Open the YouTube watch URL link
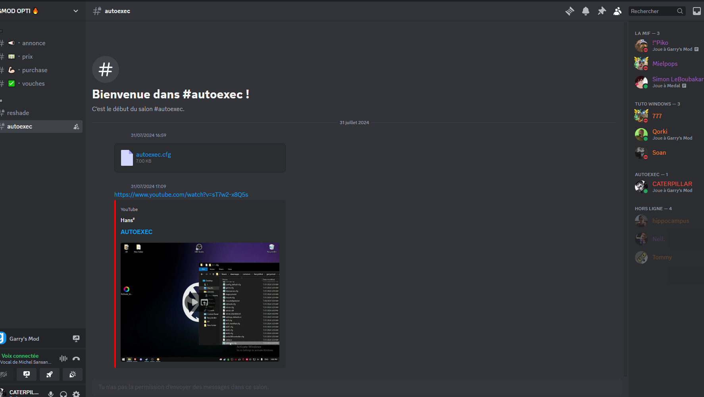 (x=181, y=194)
